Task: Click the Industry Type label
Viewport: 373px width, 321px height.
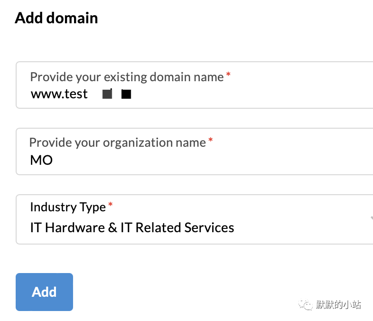Action: coord(68,207)
